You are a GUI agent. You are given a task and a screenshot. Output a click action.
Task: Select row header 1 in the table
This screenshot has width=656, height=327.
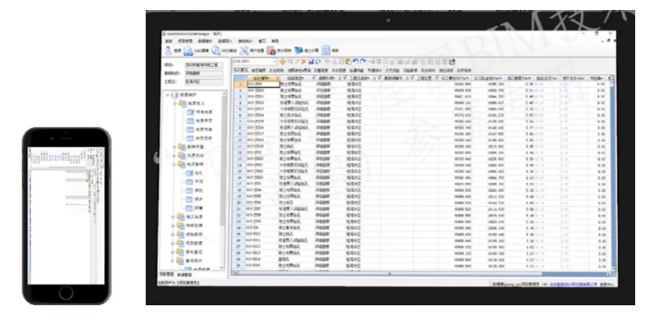240,84
